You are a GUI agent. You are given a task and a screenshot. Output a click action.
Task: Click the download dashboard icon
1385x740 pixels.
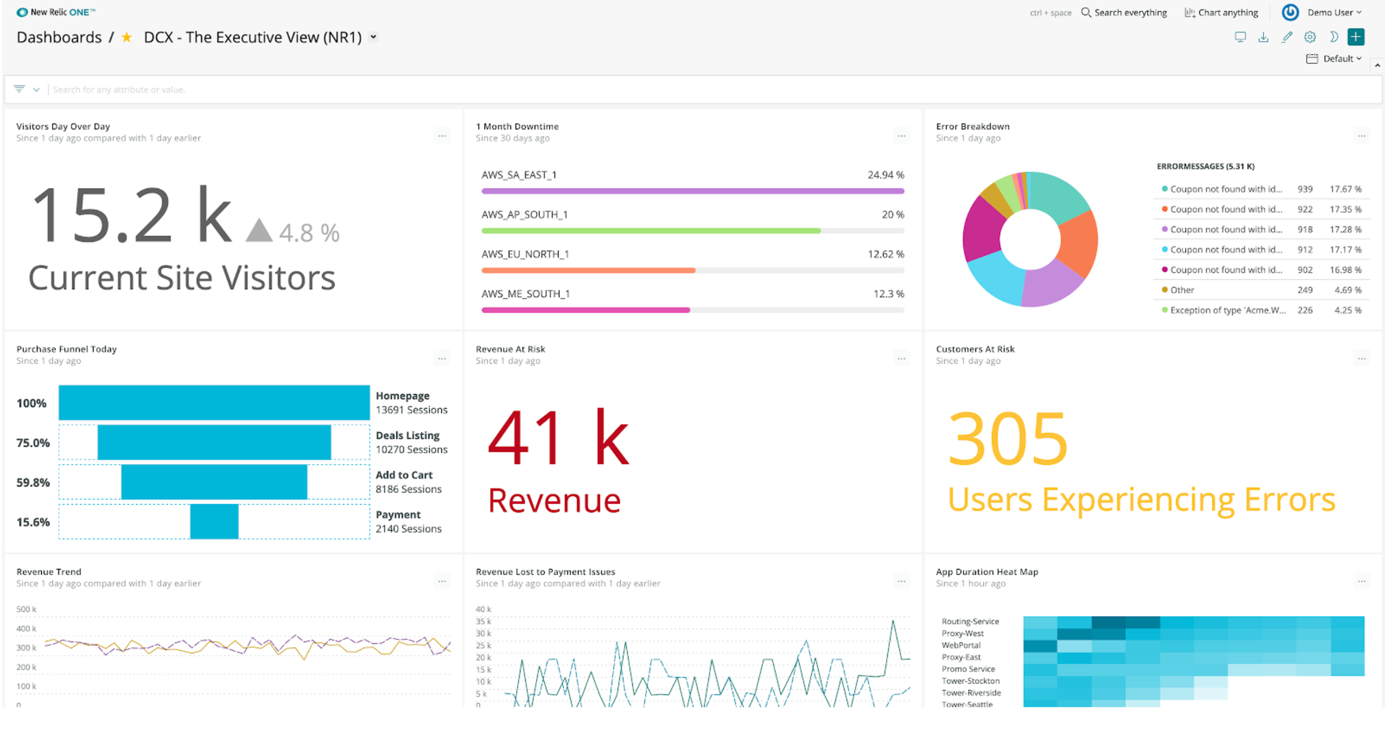click(1264, 37)
